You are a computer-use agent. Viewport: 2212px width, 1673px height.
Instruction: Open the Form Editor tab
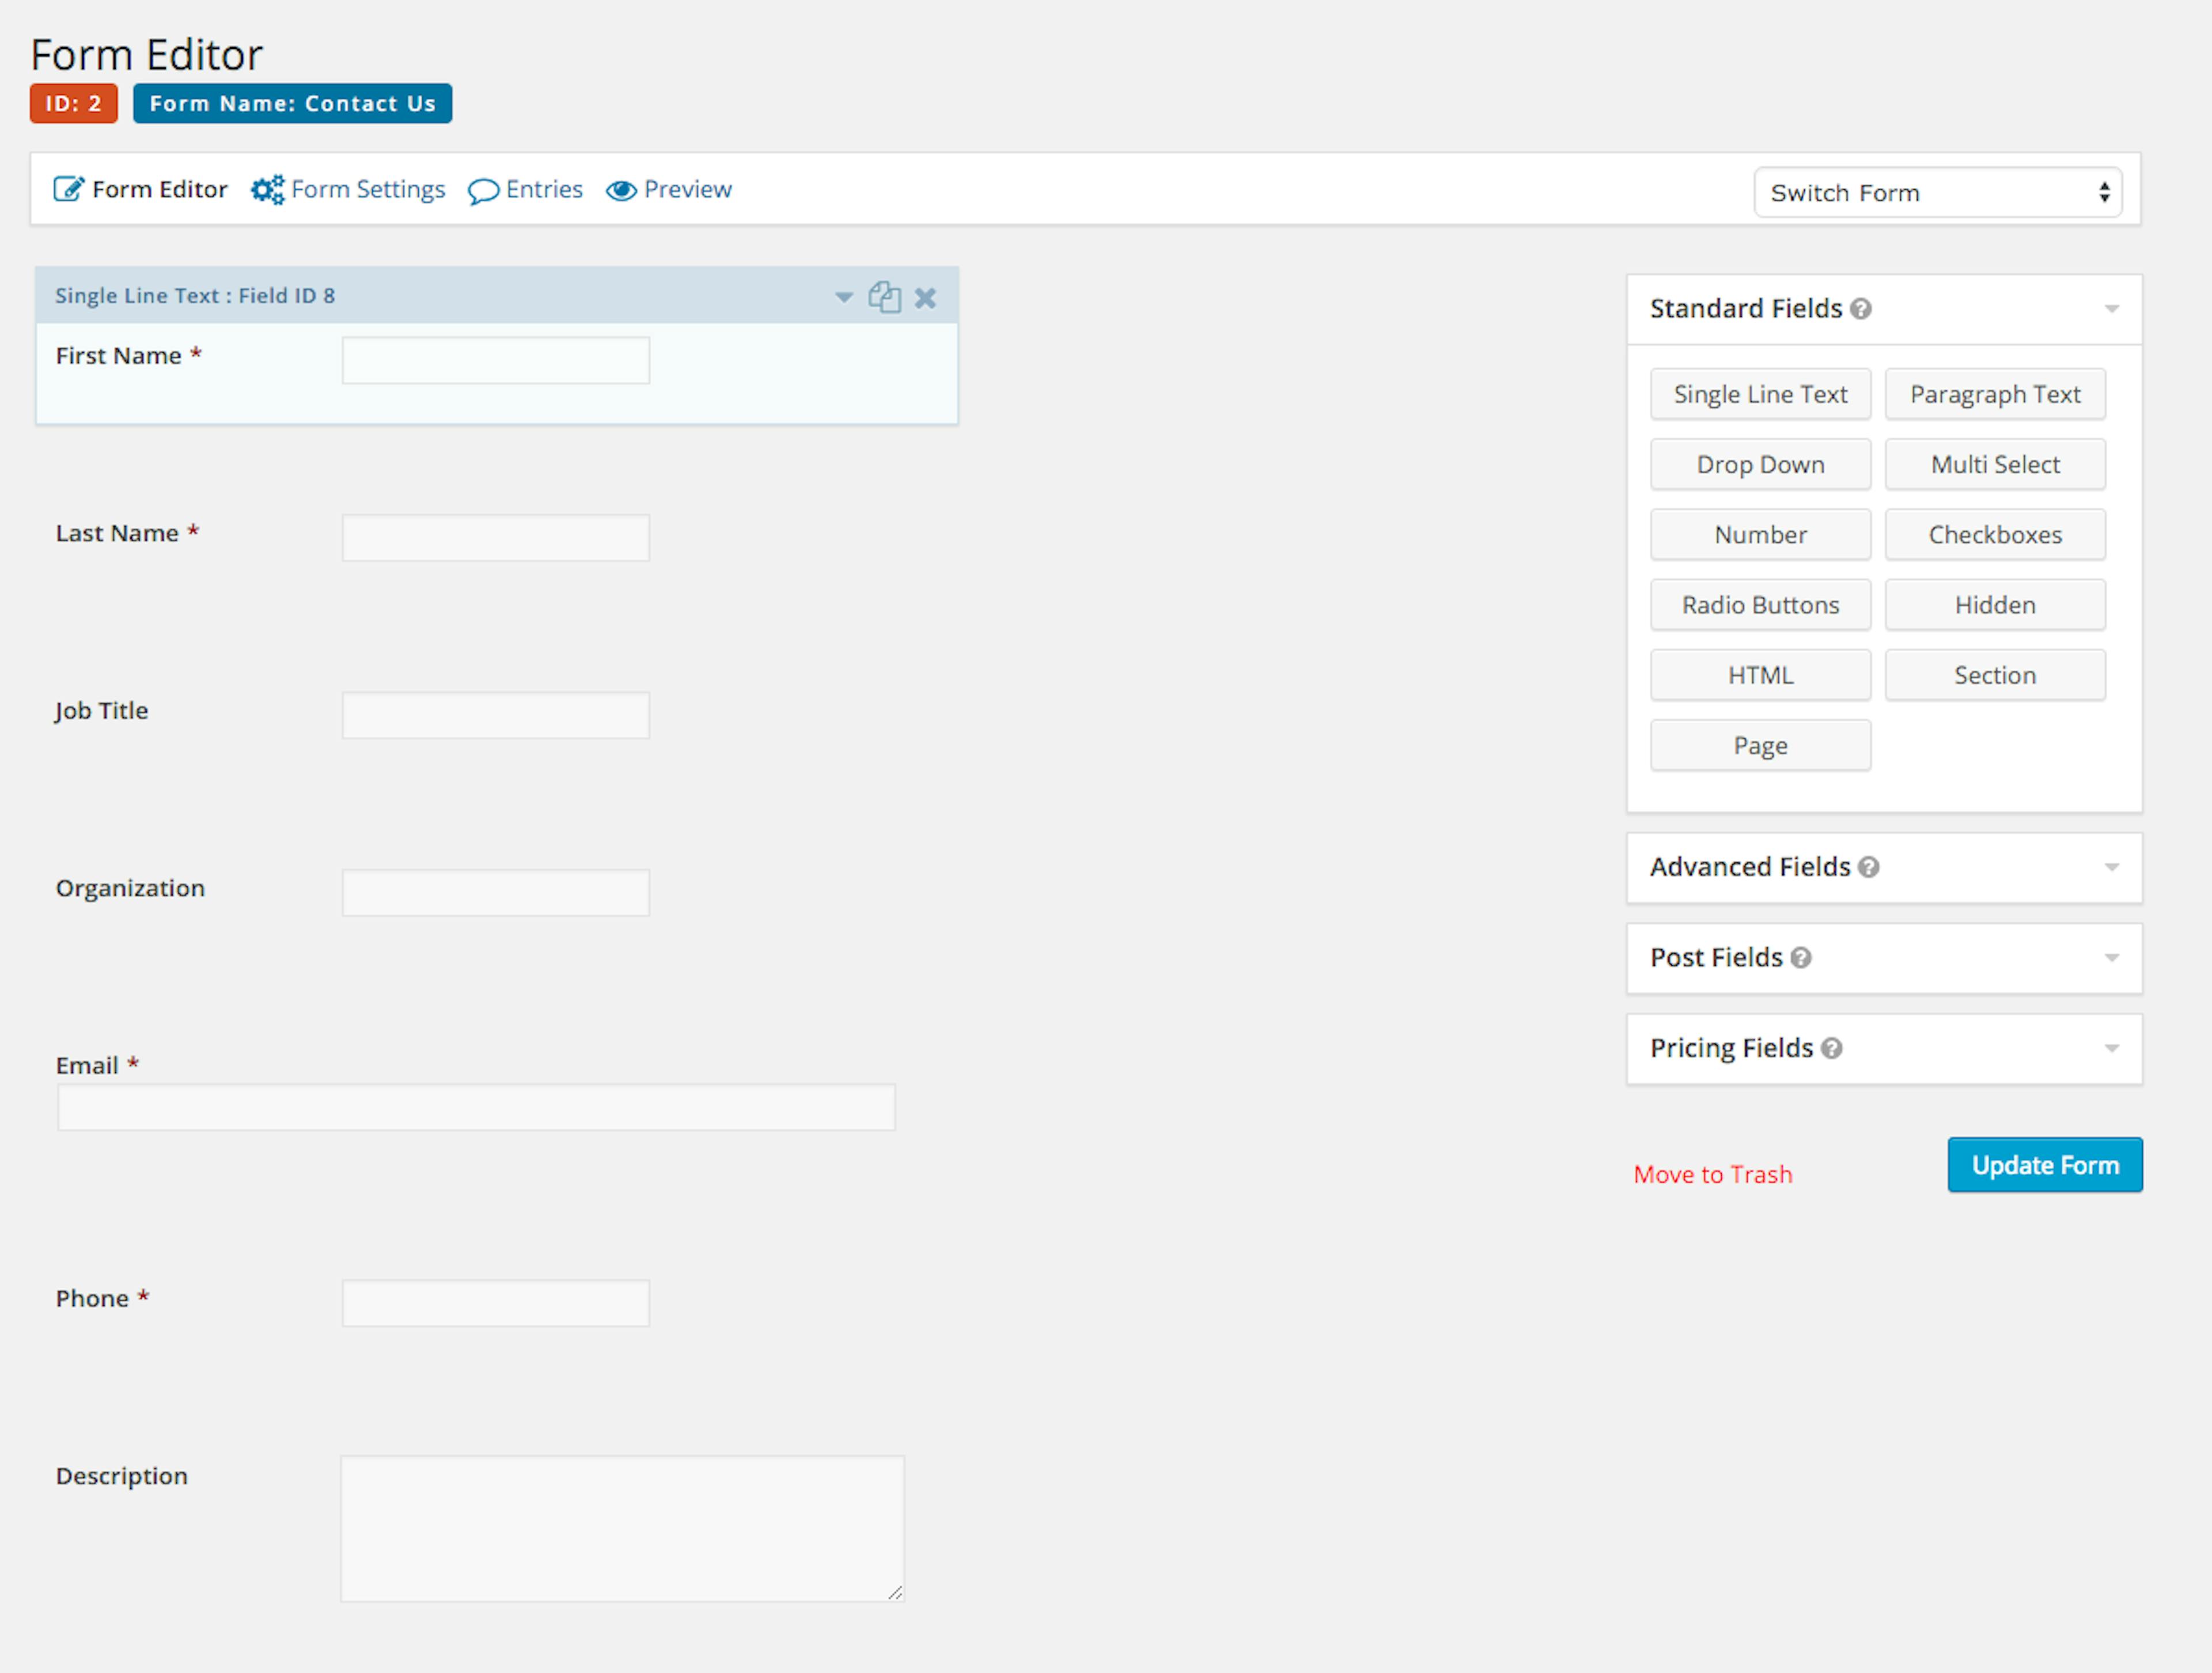(x=140, y=189)
